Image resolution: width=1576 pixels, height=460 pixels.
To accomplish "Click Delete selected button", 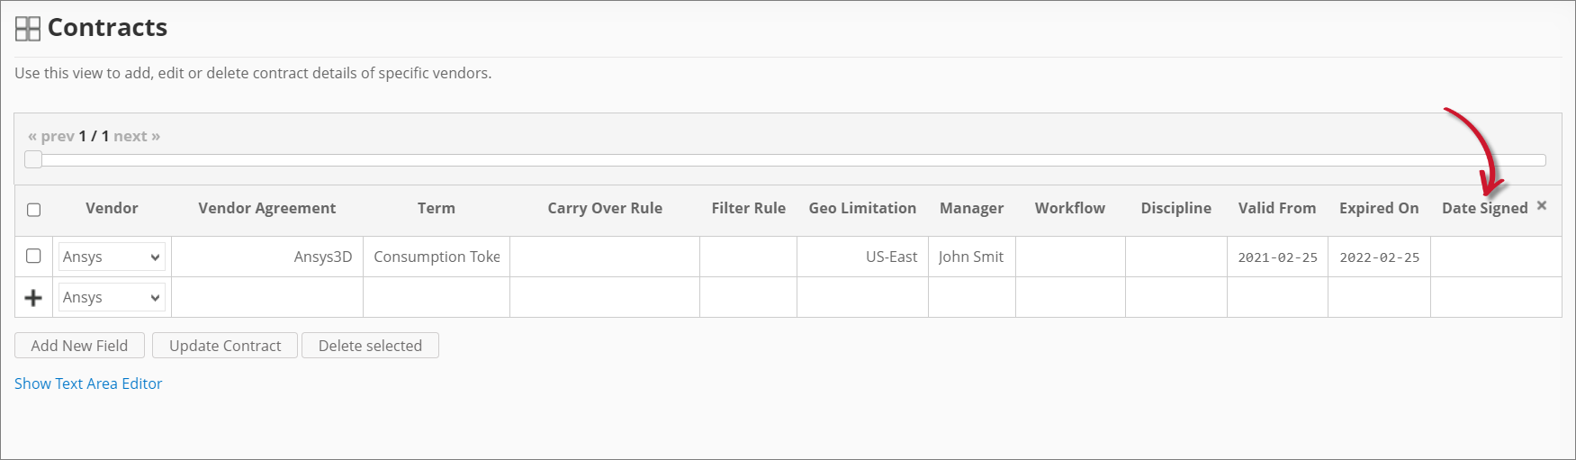I will click(x=370, y=346).
